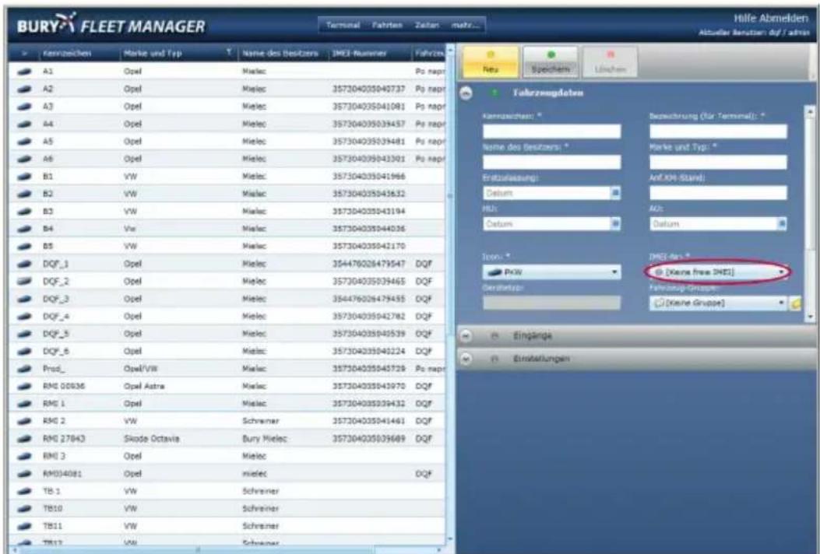Image resolution: width=820 pixels, height=554 pixels.
Task: Collapse the Fahrzeugdaten section
Action: click(466, 93)
